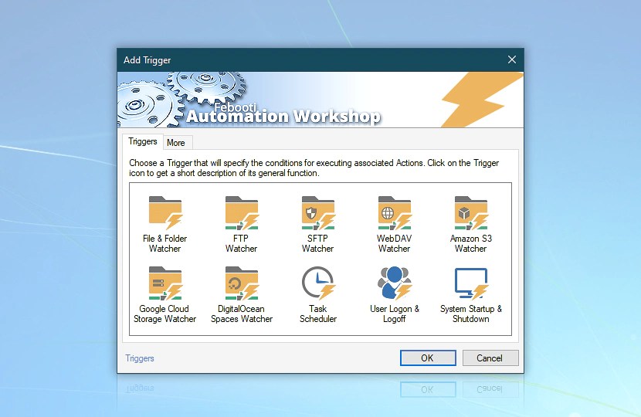This screenshot has width=641, height=417.
Task: Close the Add Trigger dialog
Action: [x=512, y=59]
